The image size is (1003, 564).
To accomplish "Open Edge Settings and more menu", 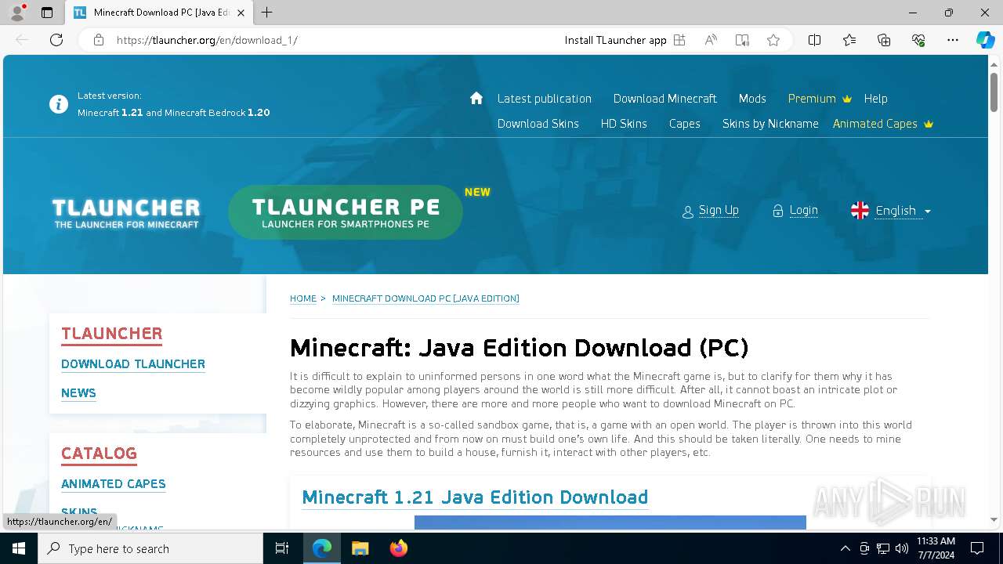I will click(x=953, y=40).
